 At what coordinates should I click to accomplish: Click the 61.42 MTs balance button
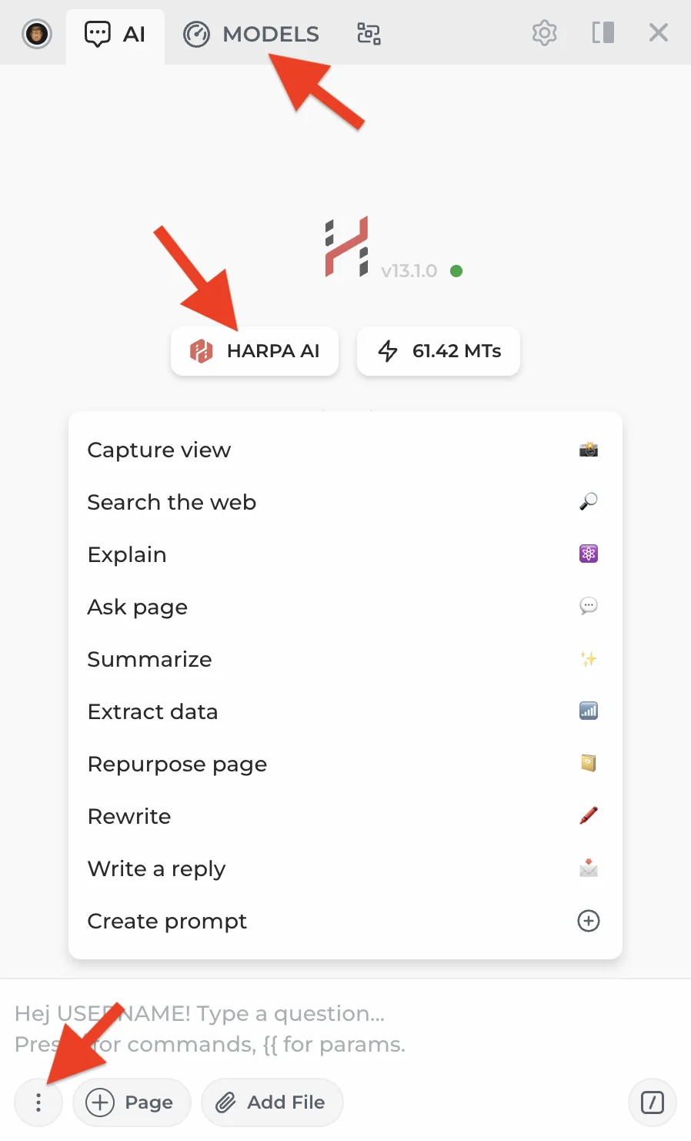click(x=439, y=351)
